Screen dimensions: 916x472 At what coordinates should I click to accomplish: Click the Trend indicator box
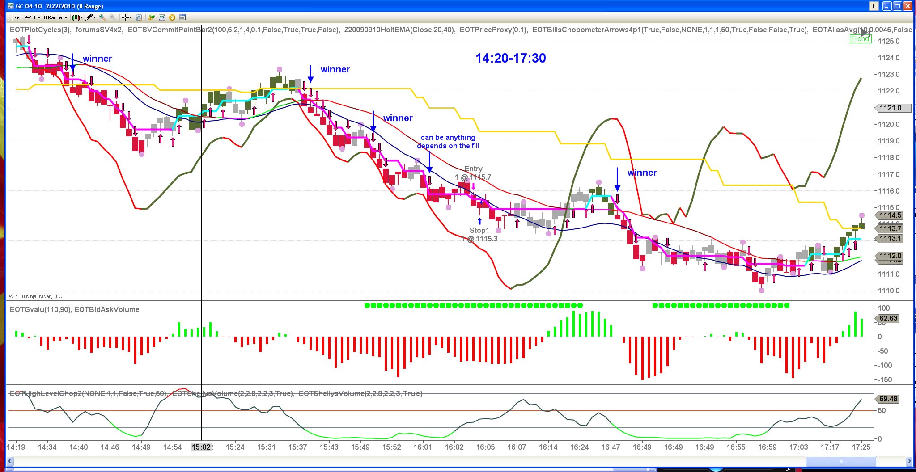pos(861,38)
